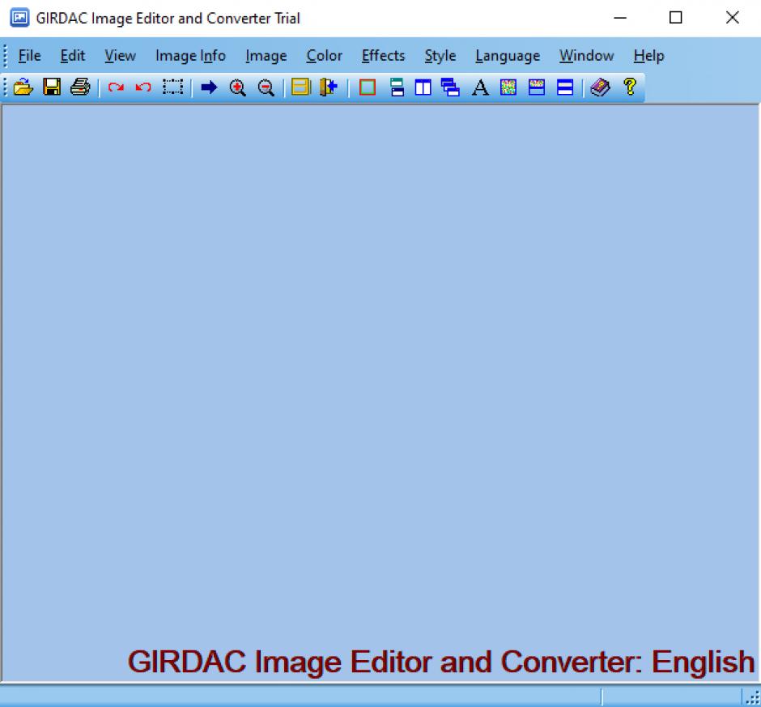The height and width of the screenshot is (707, 761).
Task: Open the Style menu
Action: pos(440,56)
